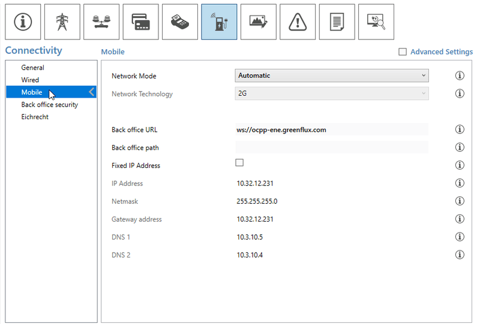
Task: Click the Gateway address value
Action: click(255, 219)
